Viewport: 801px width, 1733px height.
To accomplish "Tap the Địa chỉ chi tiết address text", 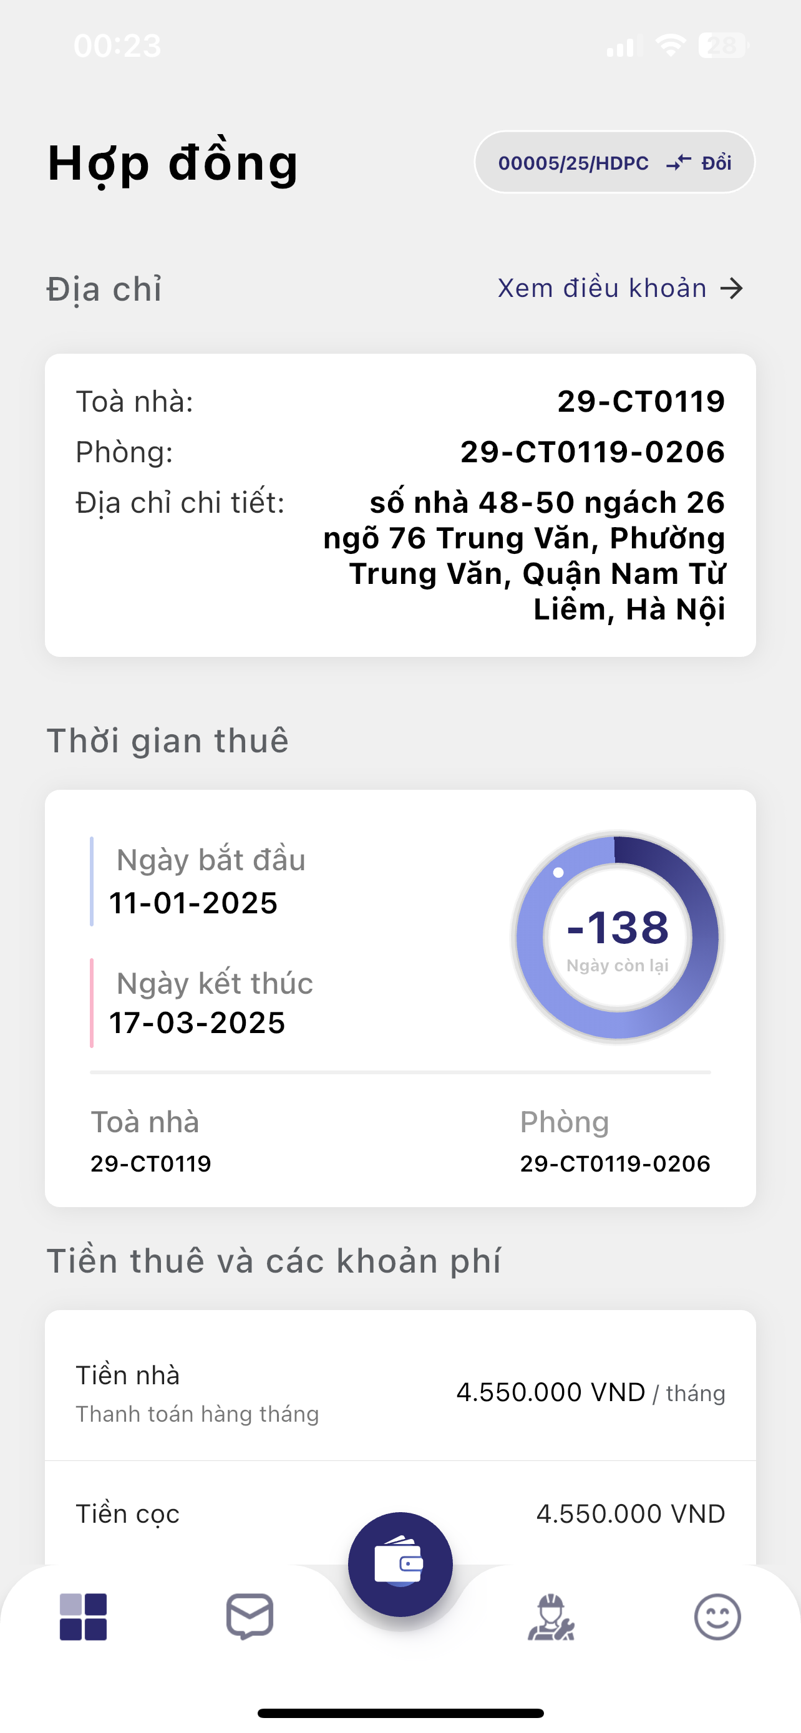I will [x=525, y=556].
